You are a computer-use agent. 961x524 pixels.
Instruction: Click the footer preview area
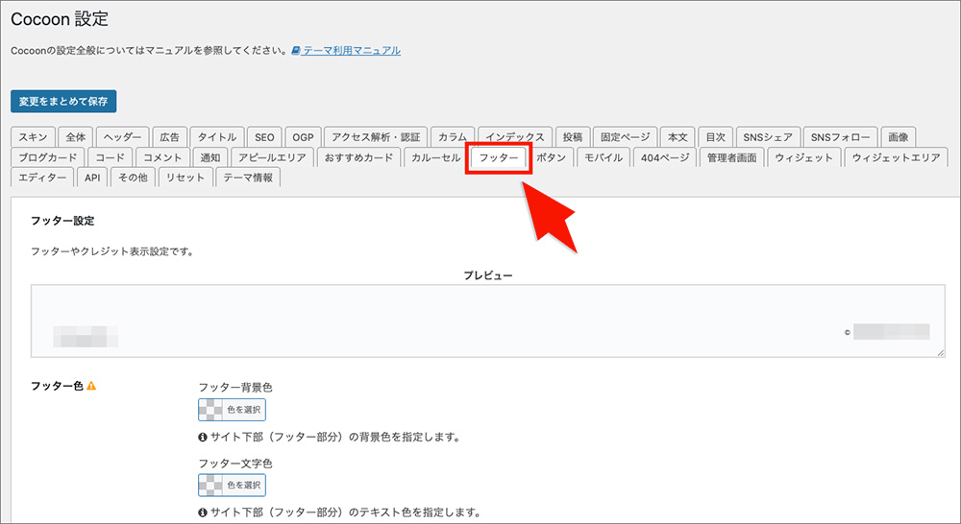coord(488,321)
